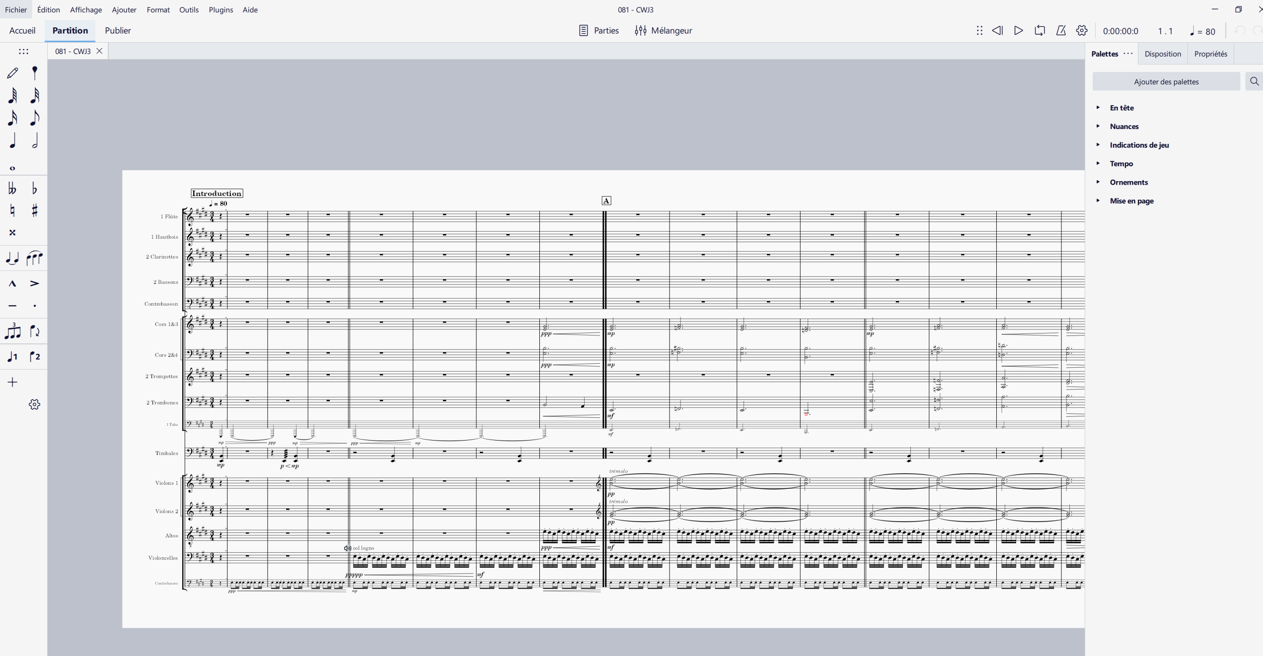Open the Parties panel

coord(599,31)
